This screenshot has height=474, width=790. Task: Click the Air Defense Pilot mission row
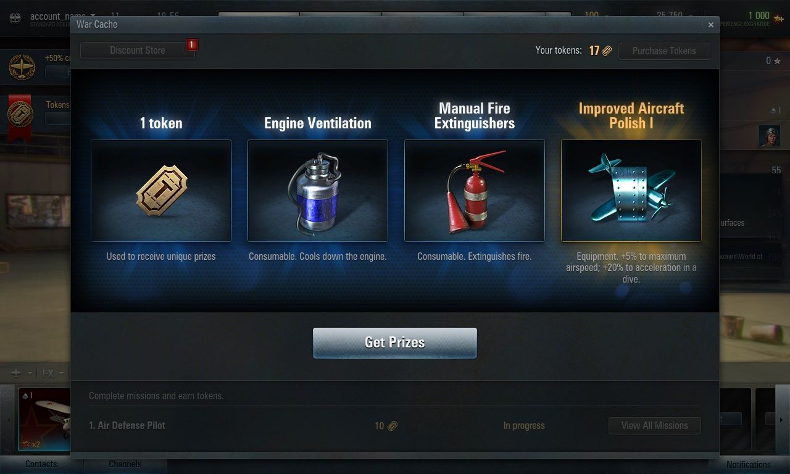(395, 425)
